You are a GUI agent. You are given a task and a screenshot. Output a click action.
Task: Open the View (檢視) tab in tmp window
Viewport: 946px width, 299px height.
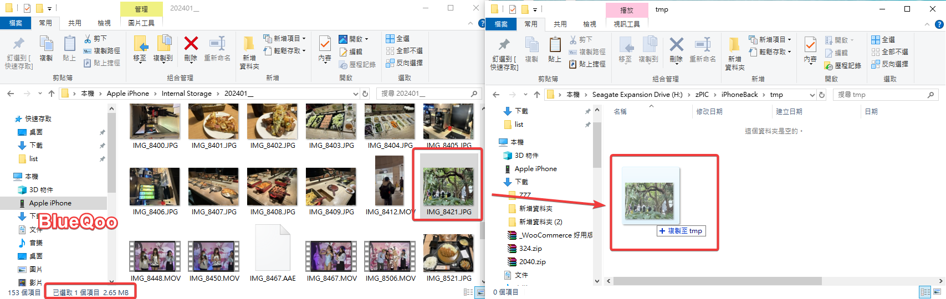point(590,24)
